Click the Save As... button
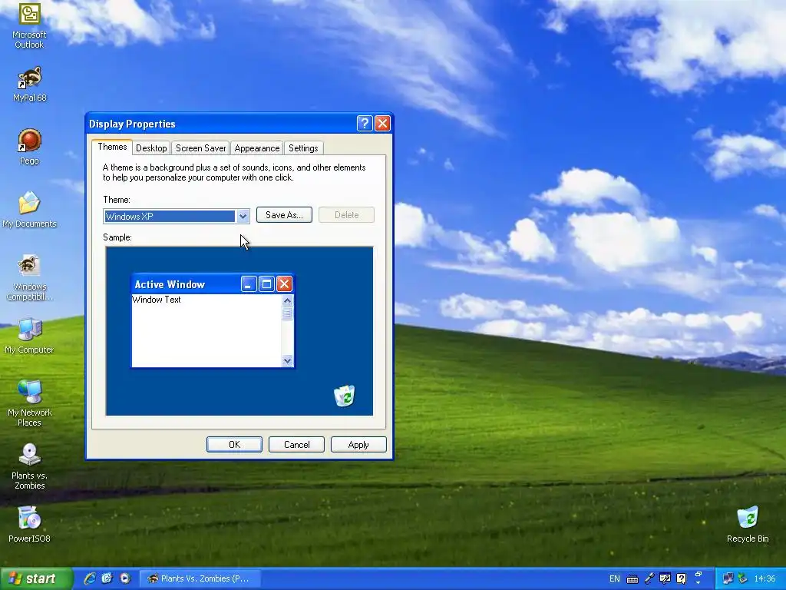786x590 pixels. coord(284,215)
